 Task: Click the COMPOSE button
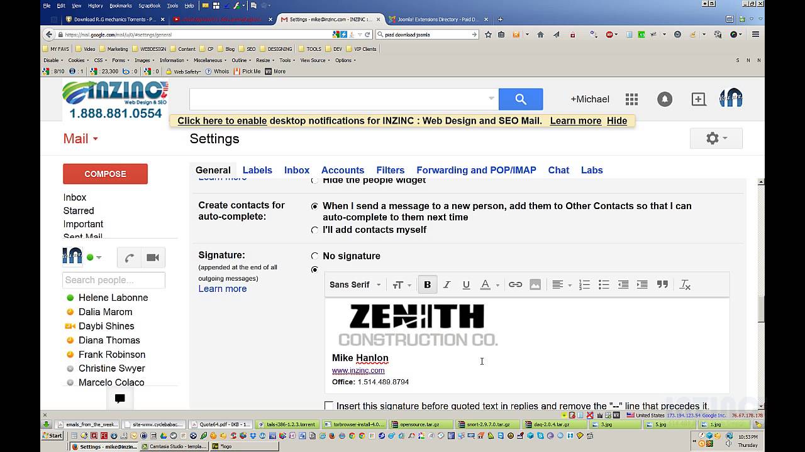coord(105,174)
